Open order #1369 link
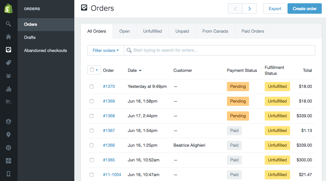Screen dimensions: 326x181 109,101
